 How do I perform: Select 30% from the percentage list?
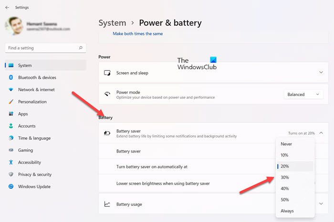[x=285, y=177]
